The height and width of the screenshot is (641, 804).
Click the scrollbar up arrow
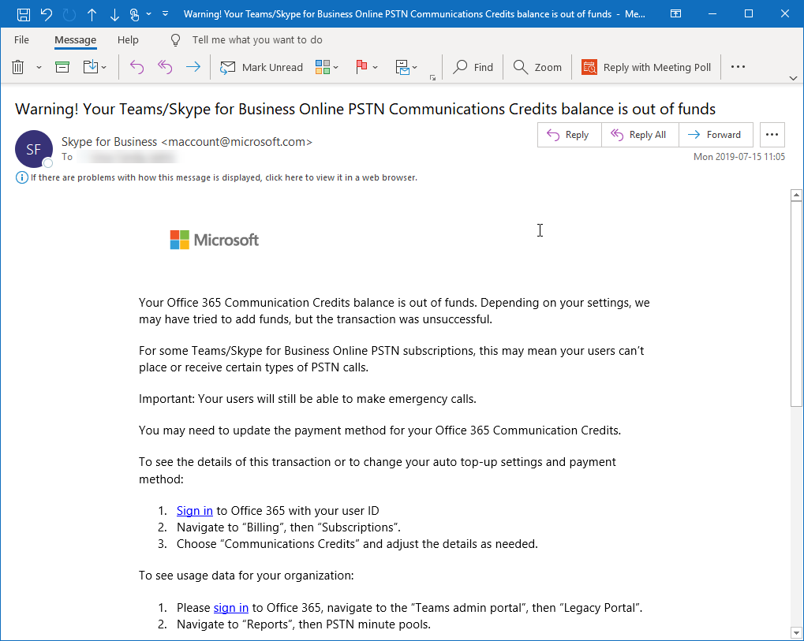[796, 196]
